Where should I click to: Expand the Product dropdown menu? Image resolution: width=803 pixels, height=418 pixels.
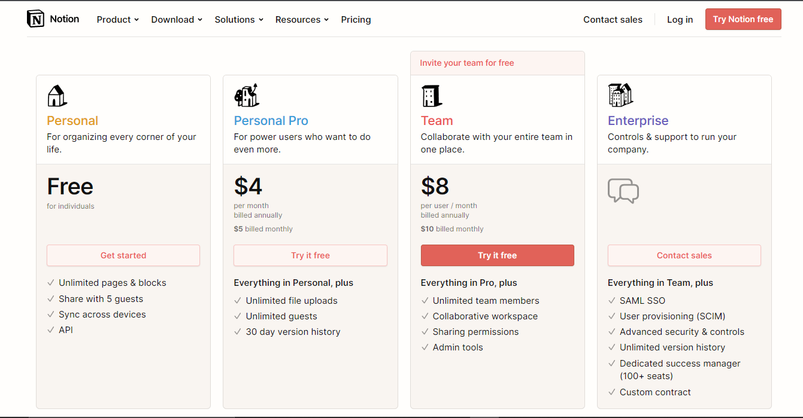[117, 20]
